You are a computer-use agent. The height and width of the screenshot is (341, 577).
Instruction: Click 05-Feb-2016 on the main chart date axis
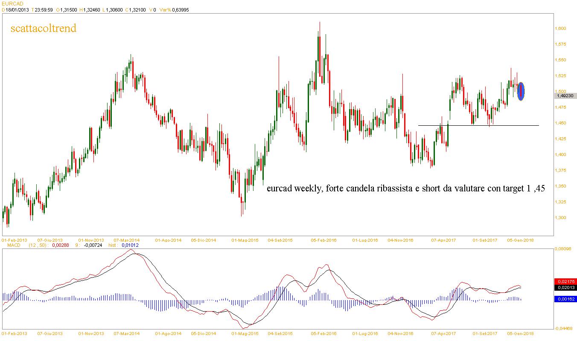(323, 240)
